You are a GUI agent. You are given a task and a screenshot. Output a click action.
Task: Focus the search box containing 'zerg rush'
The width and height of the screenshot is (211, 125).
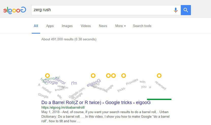pyautogui.click(x=102, y=10)
